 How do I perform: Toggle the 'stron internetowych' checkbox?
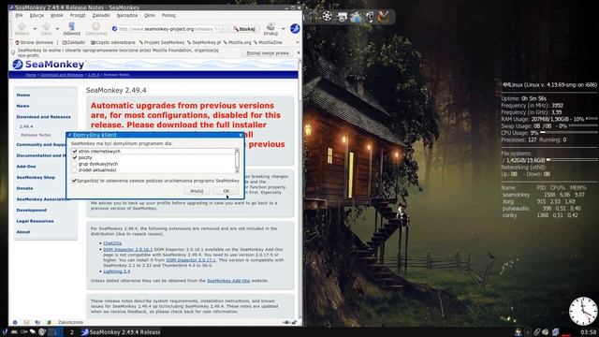(75, 152)
